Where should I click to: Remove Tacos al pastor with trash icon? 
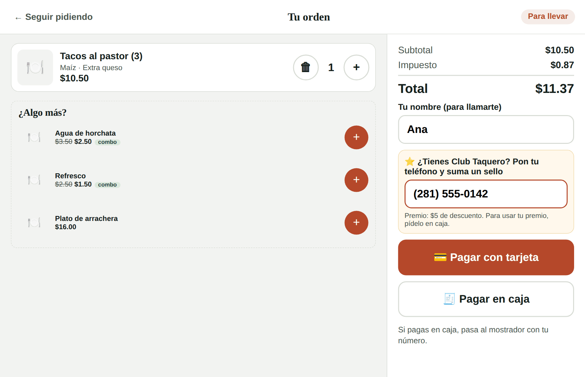tap(306, 67)
